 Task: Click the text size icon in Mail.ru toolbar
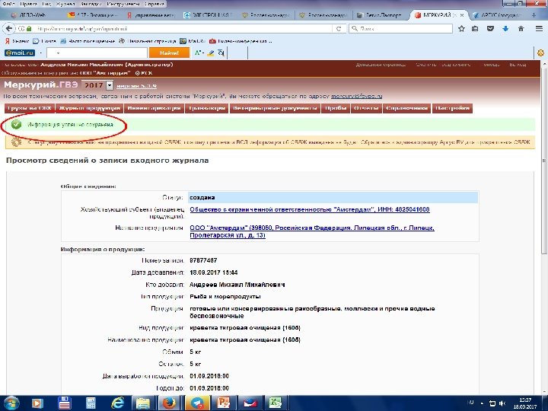point(199,53)
